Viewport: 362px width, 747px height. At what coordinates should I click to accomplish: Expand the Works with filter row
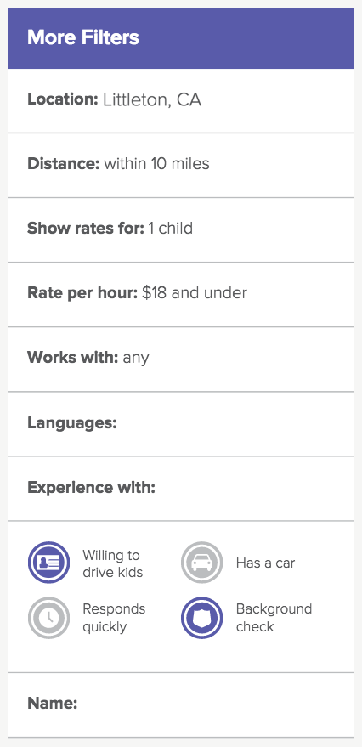[180, 359]
